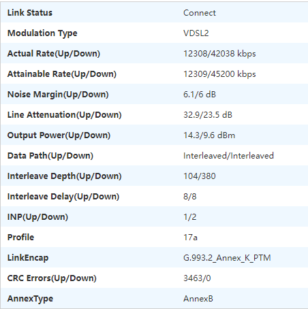Click the Interleaved/Interleaved value

tap(228, 156)
